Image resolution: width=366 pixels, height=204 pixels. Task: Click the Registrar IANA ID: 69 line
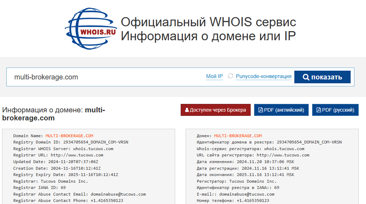click(x=39, y=187)
